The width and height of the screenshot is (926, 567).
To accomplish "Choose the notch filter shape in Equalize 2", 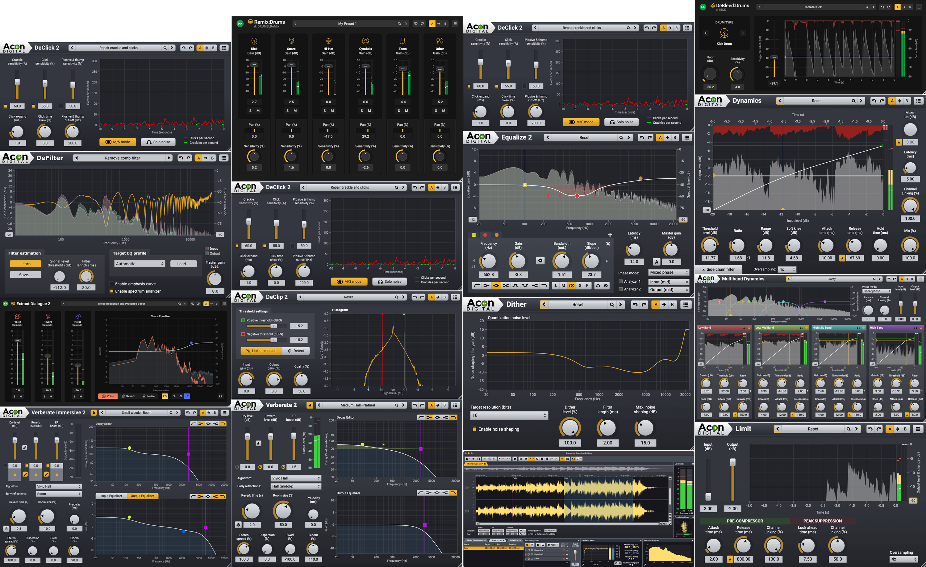I will (x=525, y=286).
